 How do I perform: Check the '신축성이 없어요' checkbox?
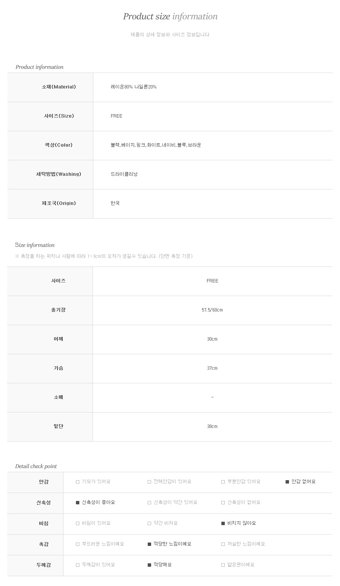coord(223,503)
